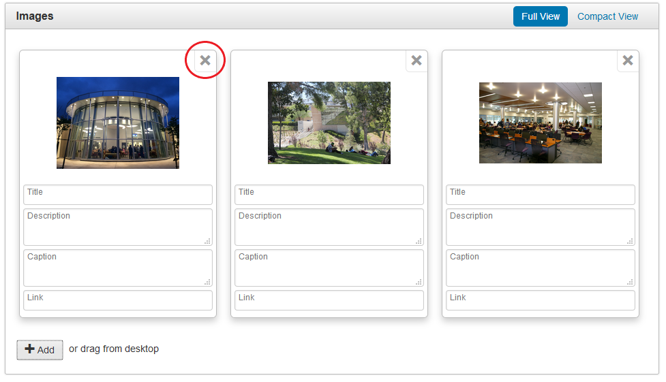The height and width of the screenshot is (382, 666).
Task: Focus Title field of computer lab card
Action: (541, 194)
